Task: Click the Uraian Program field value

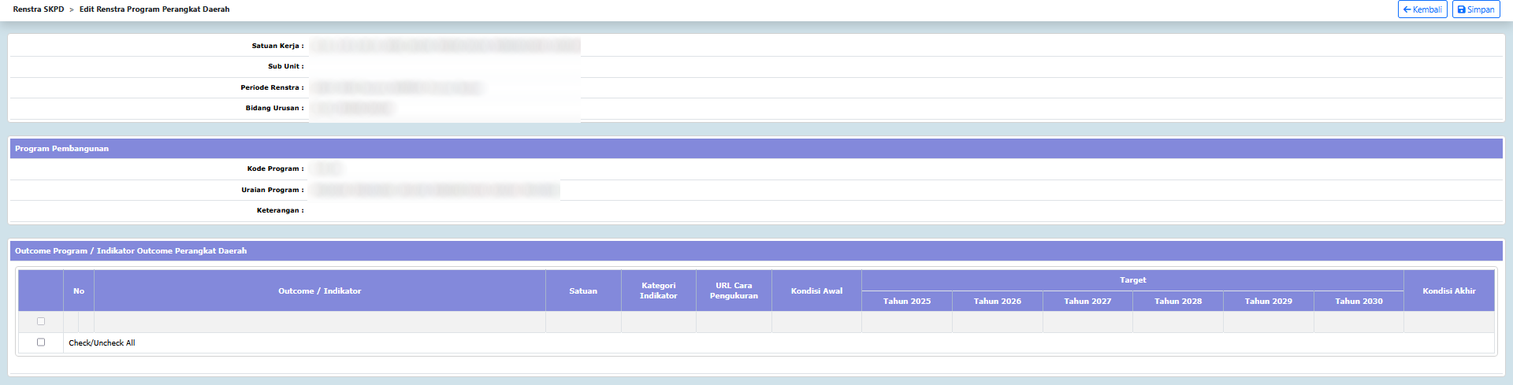Action: pos(435,190)
